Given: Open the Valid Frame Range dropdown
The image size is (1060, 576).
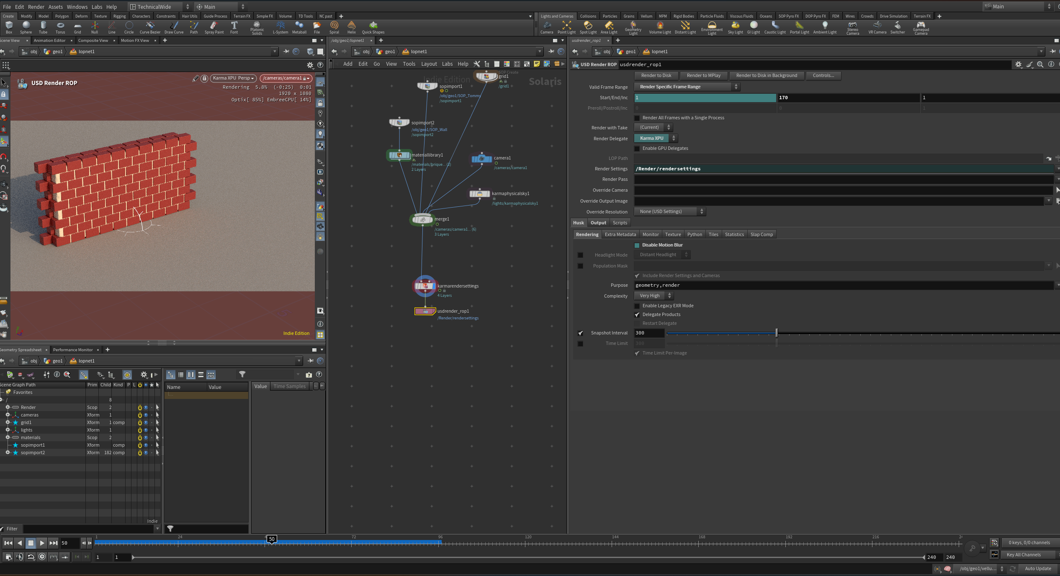Looking at the screenshot, I should click(687, 87).
